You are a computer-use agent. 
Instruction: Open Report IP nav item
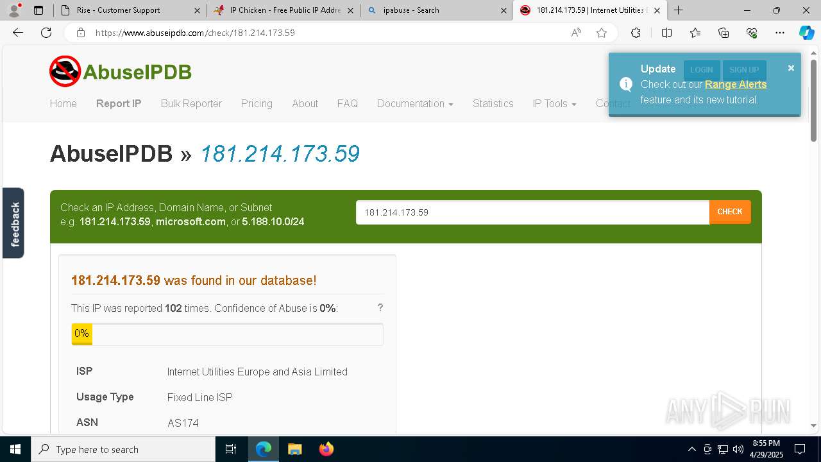[119, 103]
